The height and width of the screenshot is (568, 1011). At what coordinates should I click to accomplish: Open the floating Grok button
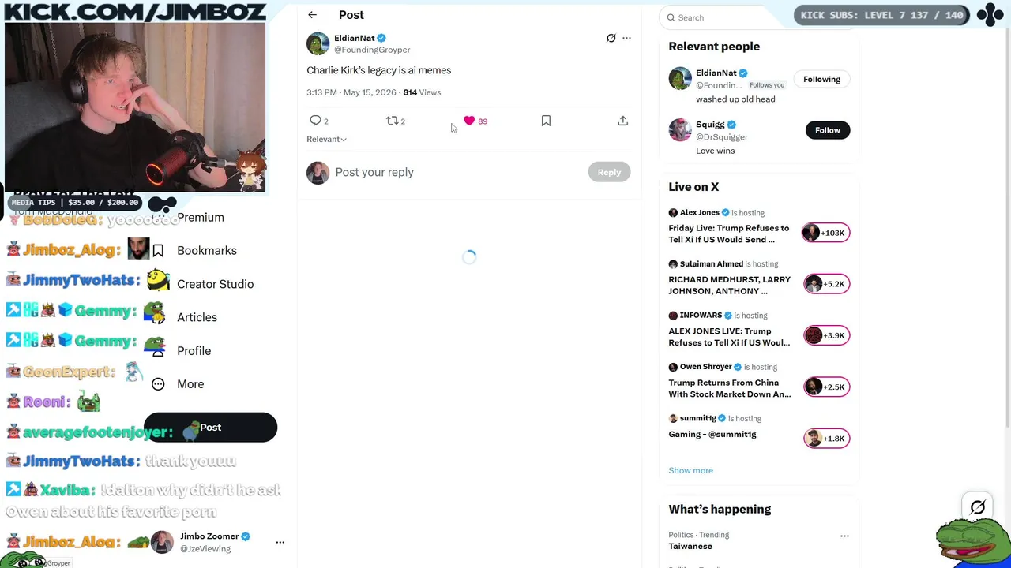point(978,507)
